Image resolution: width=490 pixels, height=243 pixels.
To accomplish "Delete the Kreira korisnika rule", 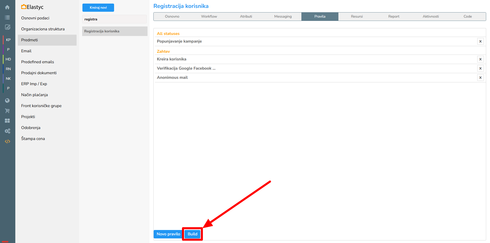I will [480, 59].
